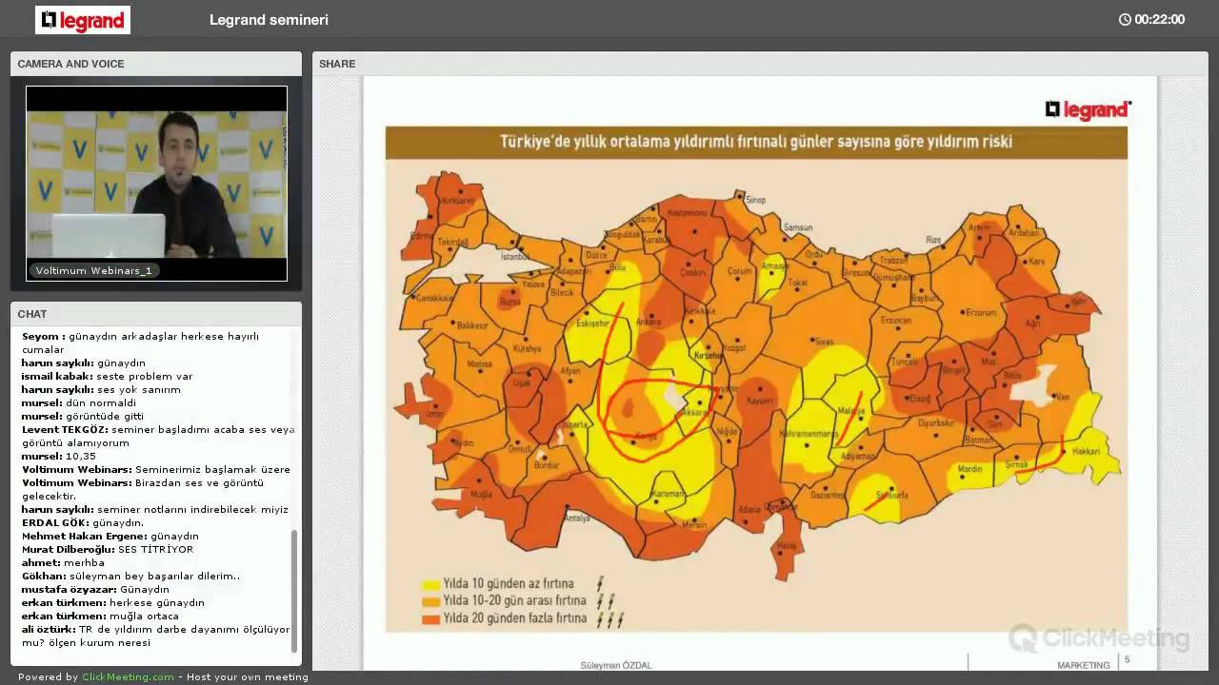This screenshot has width=1219, height=685.
Task: Click the Legrand semineri title
Action: pos(269,20)
